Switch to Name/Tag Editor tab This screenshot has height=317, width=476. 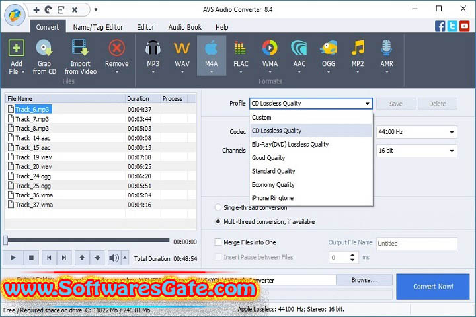click(x=98, y=27)
